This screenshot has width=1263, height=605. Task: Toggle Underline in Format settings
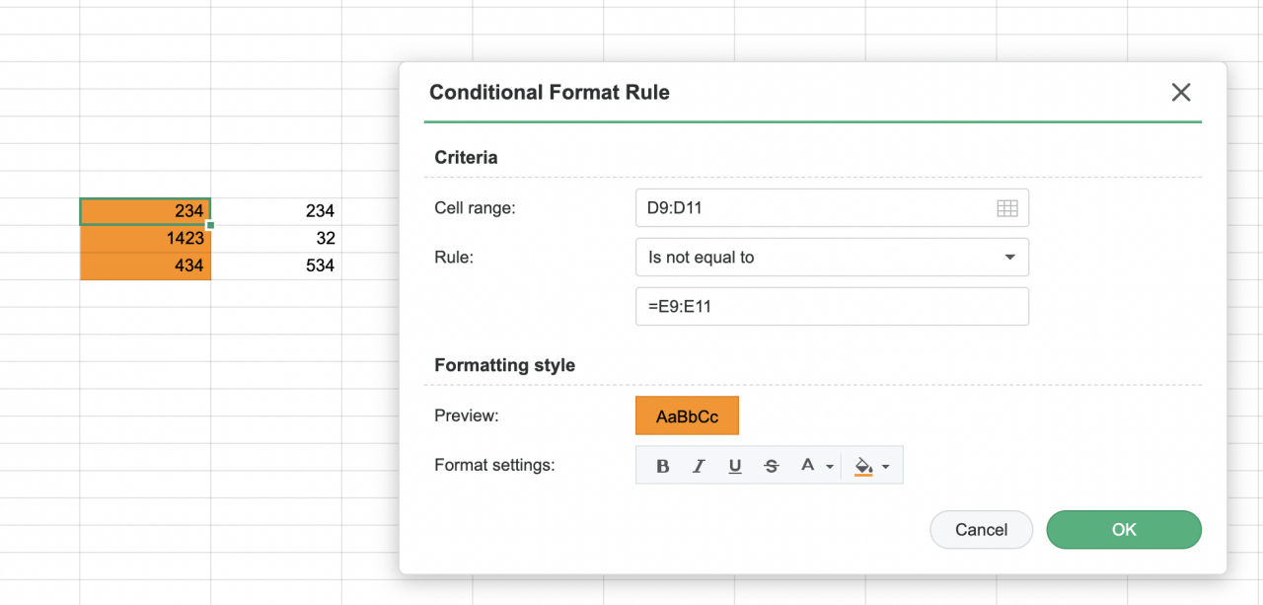(x=735, y=466)
